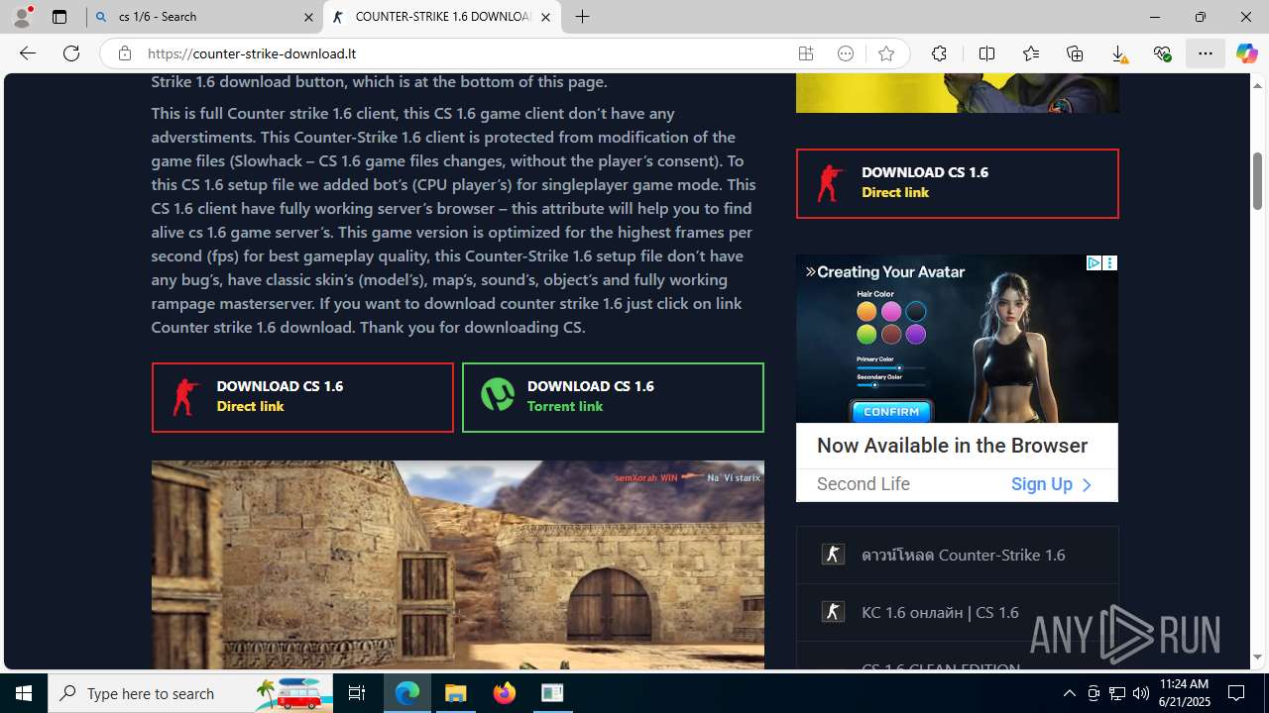Open File Explorer from taskbar
This screenshot has width=1269, height=713.
pos(456,693)
